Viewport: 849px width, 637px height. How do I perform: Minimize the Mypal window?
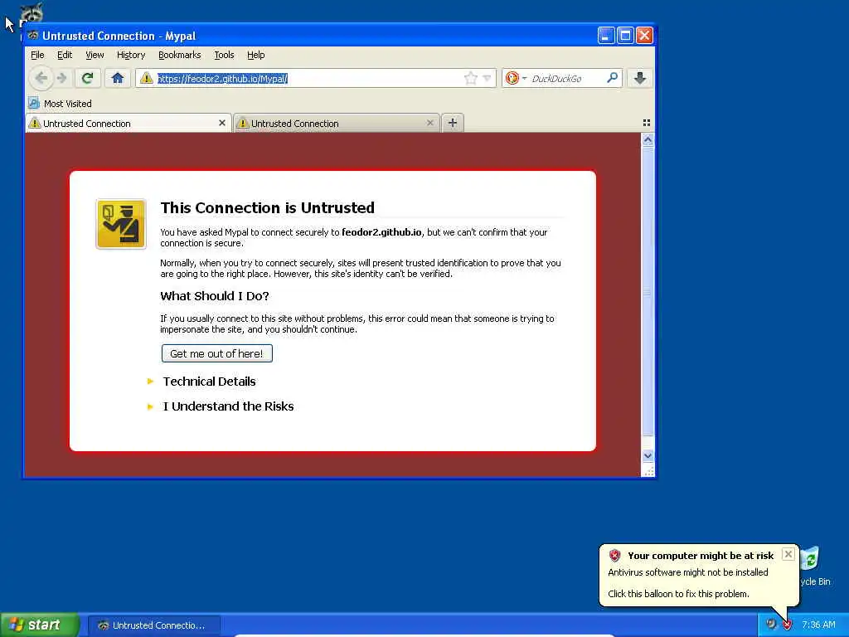(606, 36)
